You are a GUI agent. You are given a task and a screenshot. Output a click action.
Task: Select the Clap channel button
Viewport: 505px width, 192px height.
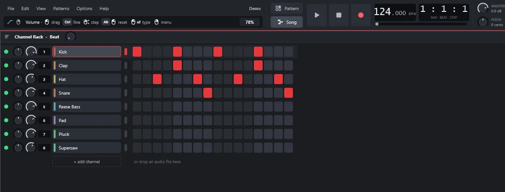pos(87,65)
